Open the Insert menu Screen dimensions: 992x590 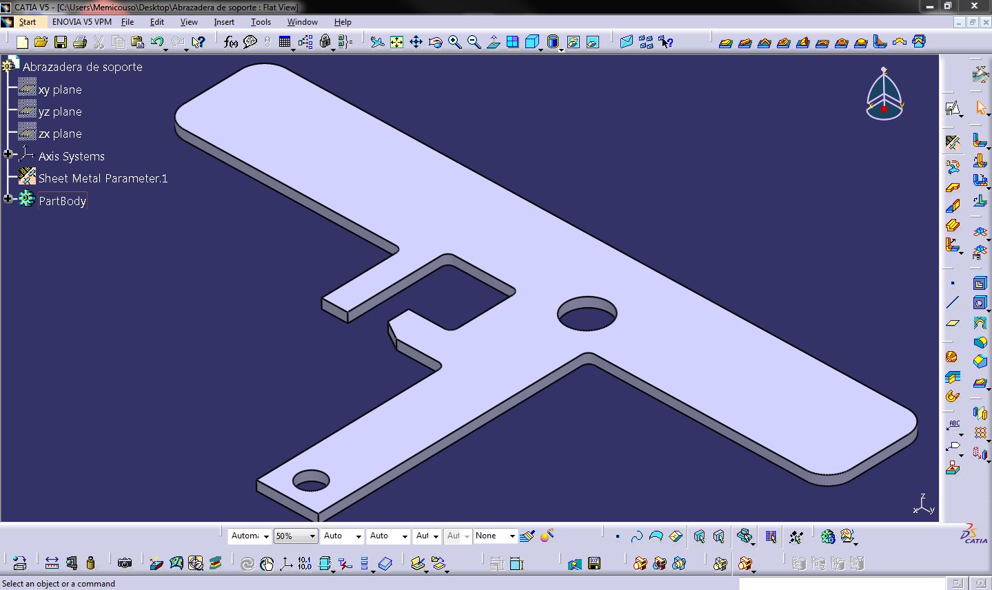point(224,22)
